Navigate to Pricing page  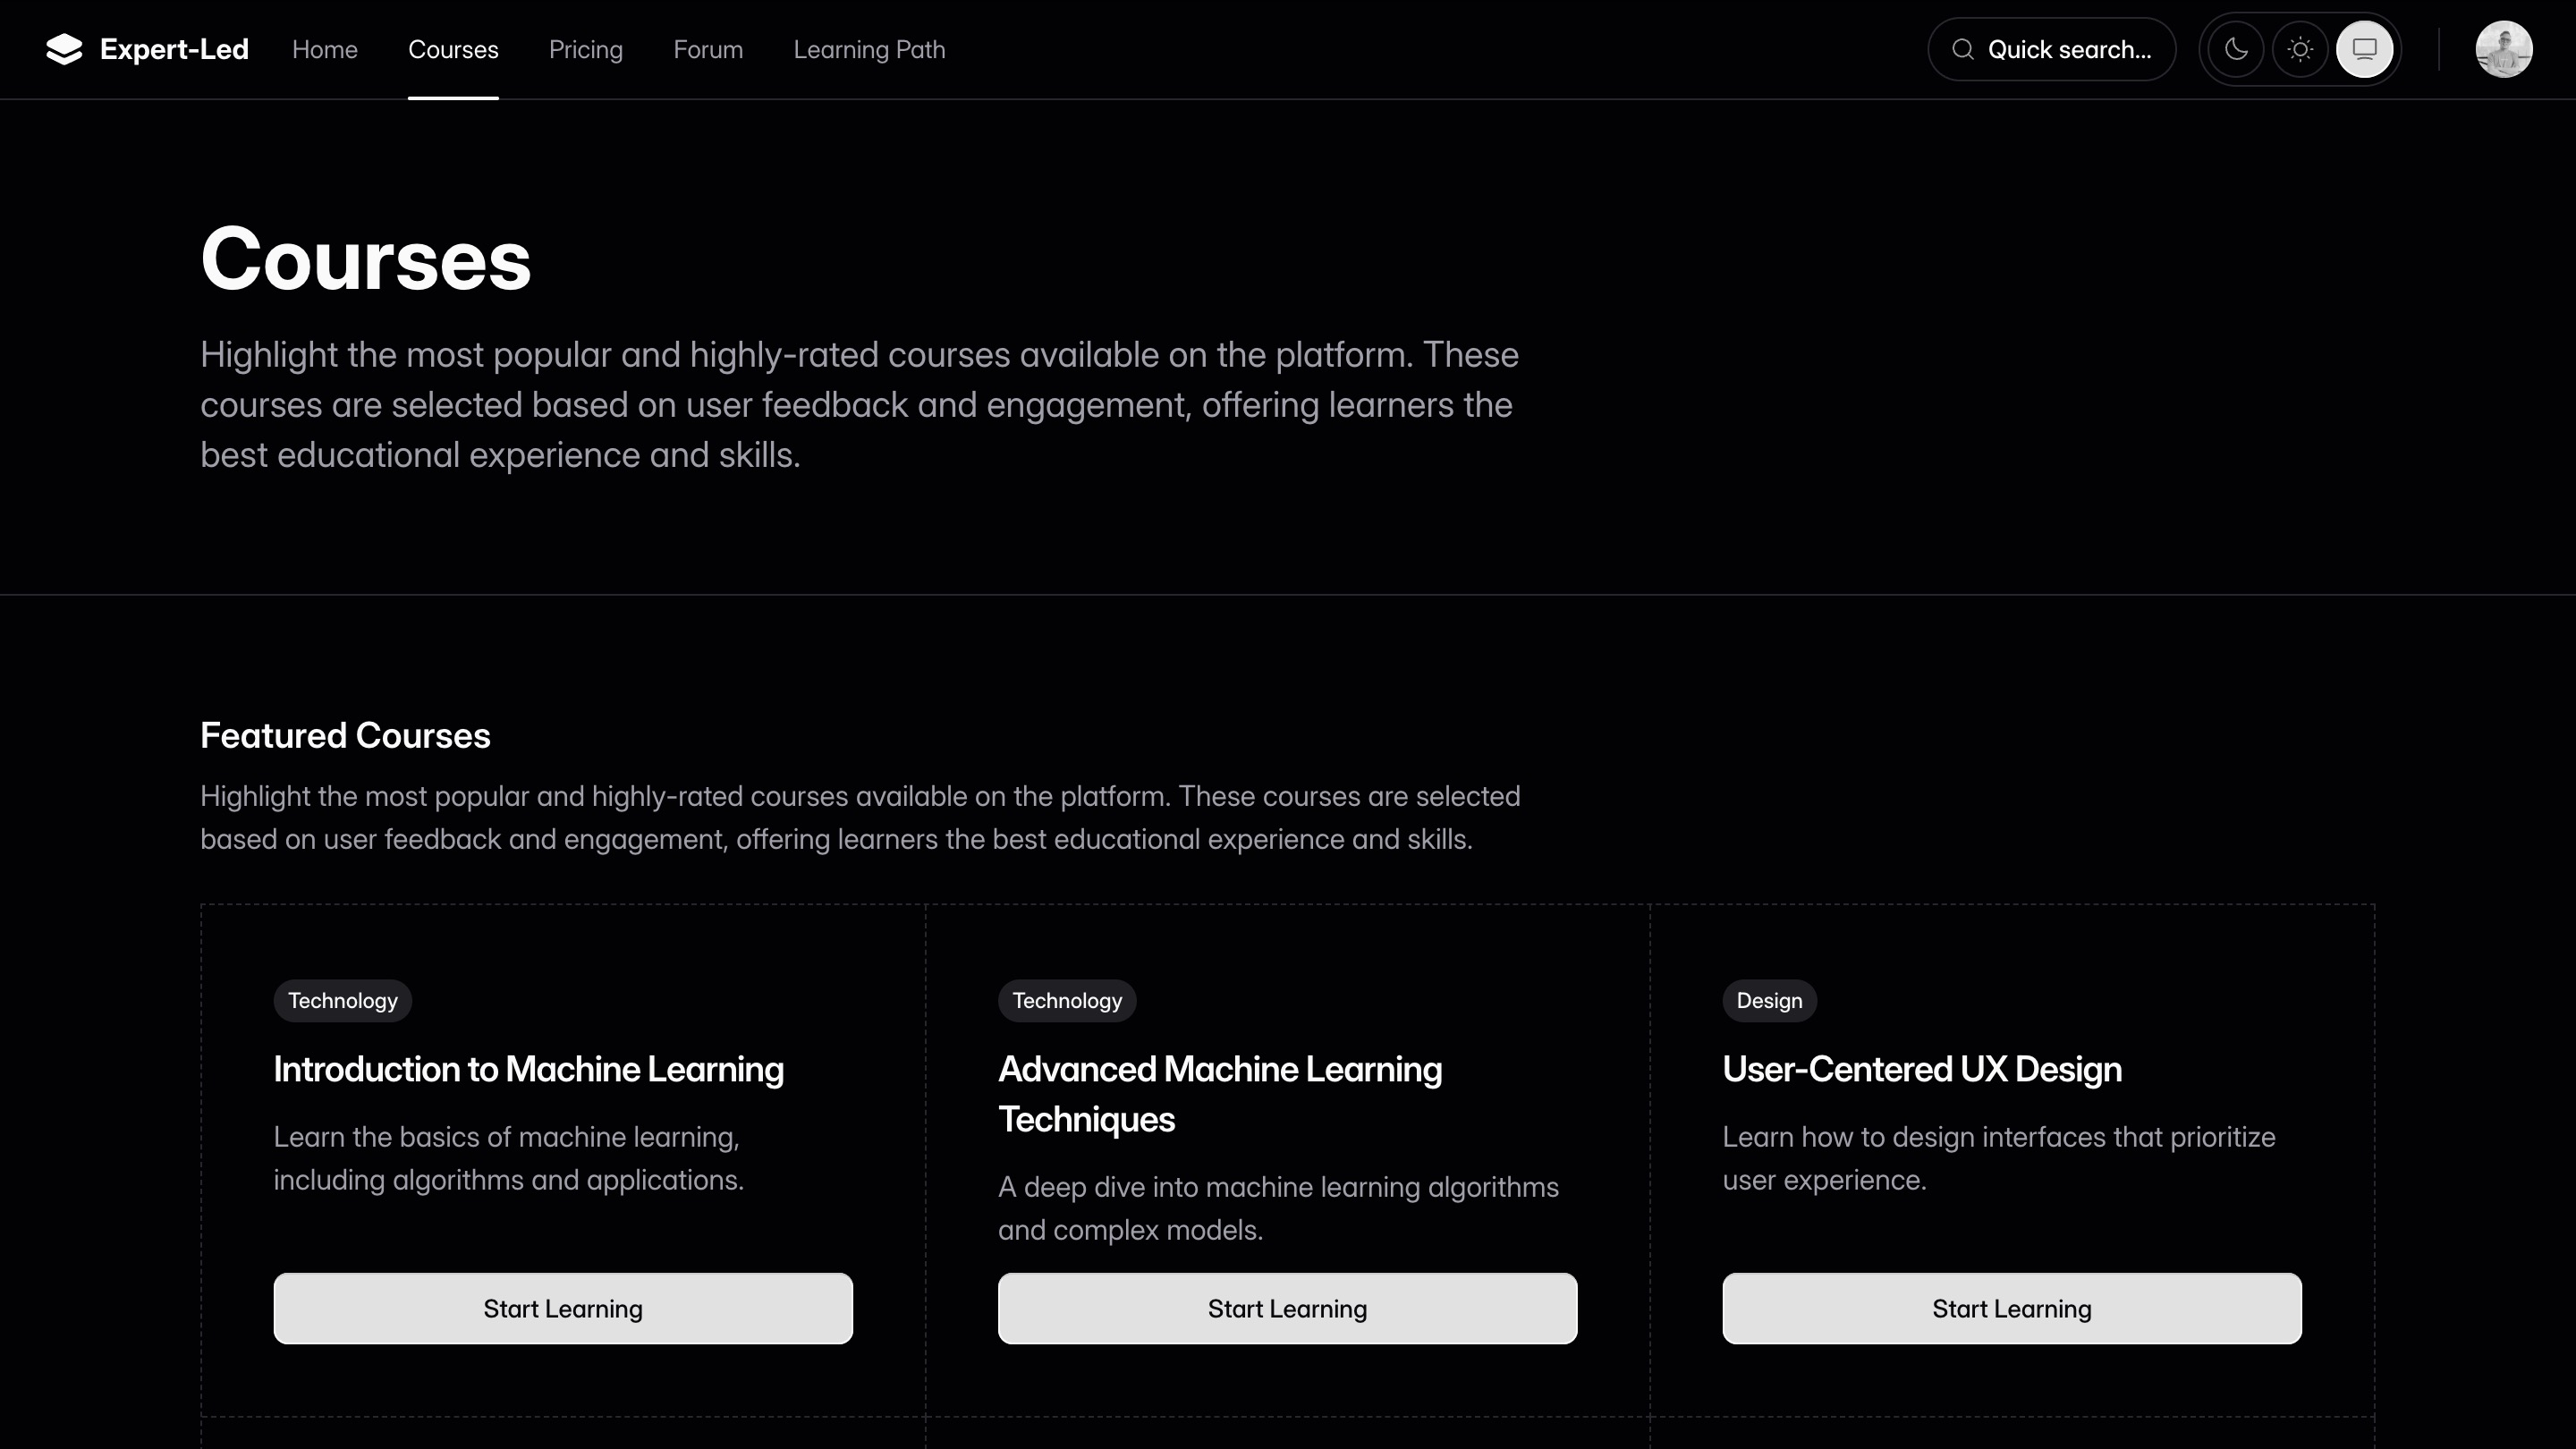[585, 49]
